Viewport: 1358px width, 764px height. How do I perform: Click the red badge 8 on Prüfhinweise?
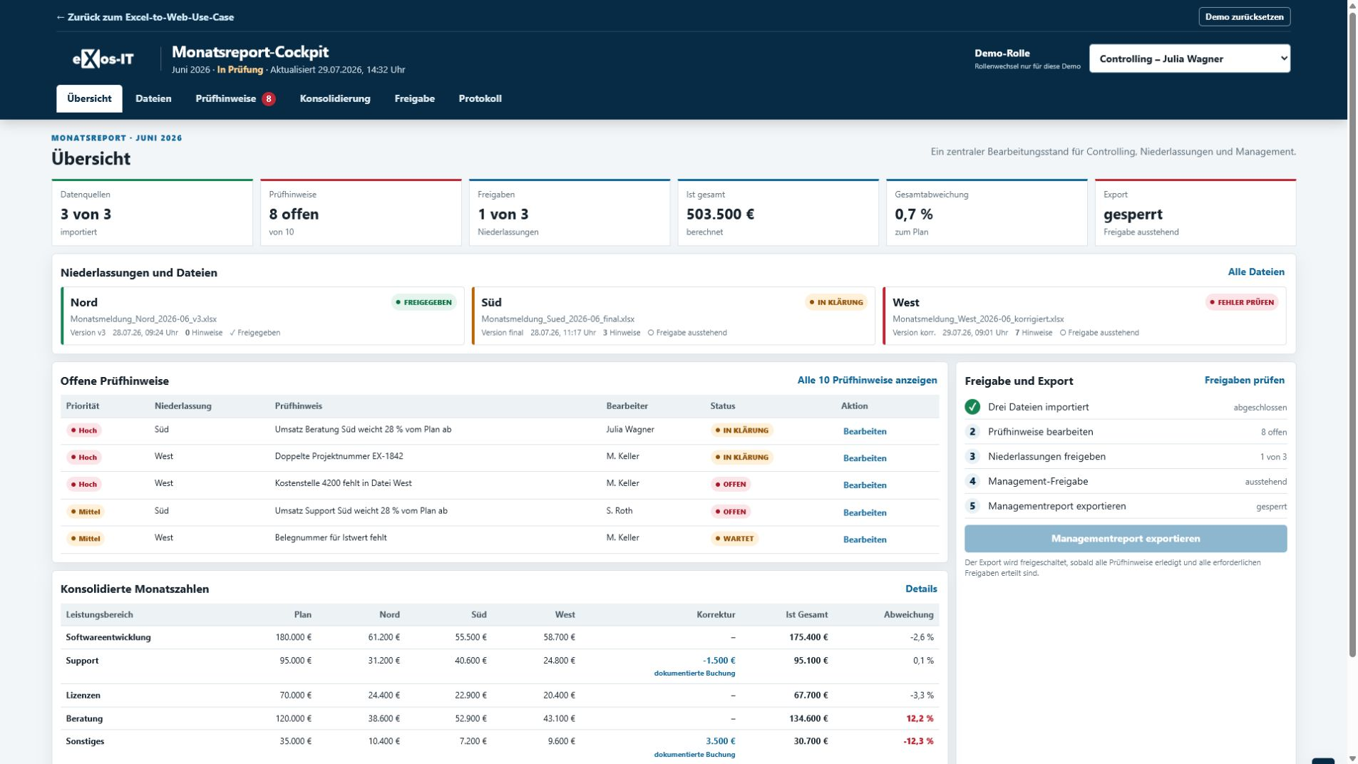tap(269, 99)
